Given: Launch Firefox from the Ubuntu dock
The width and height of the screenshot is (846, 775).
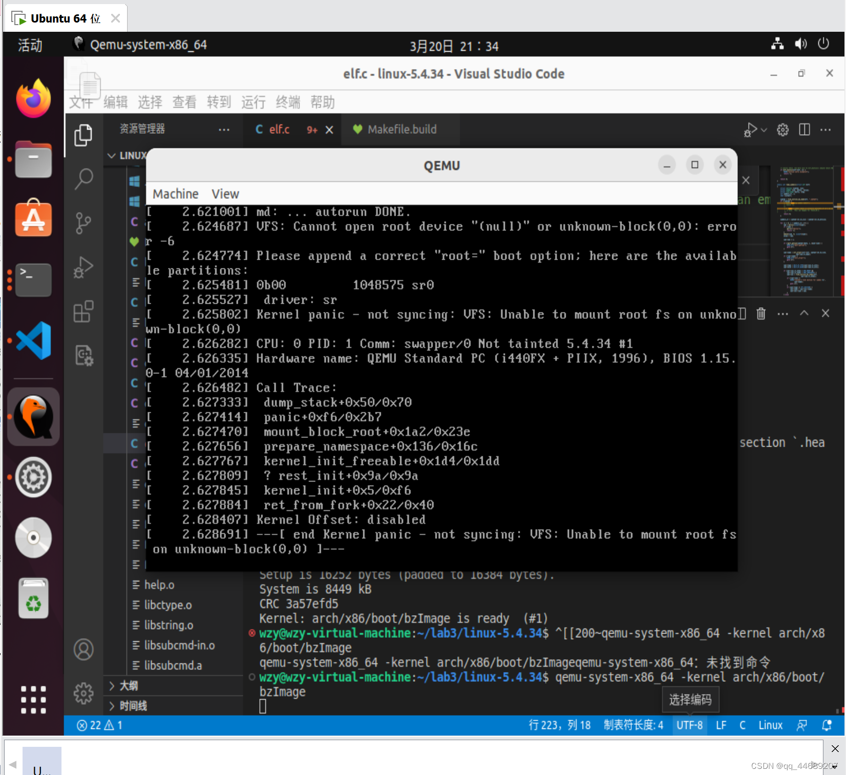Looking at the screenshot, I should 33,98.
